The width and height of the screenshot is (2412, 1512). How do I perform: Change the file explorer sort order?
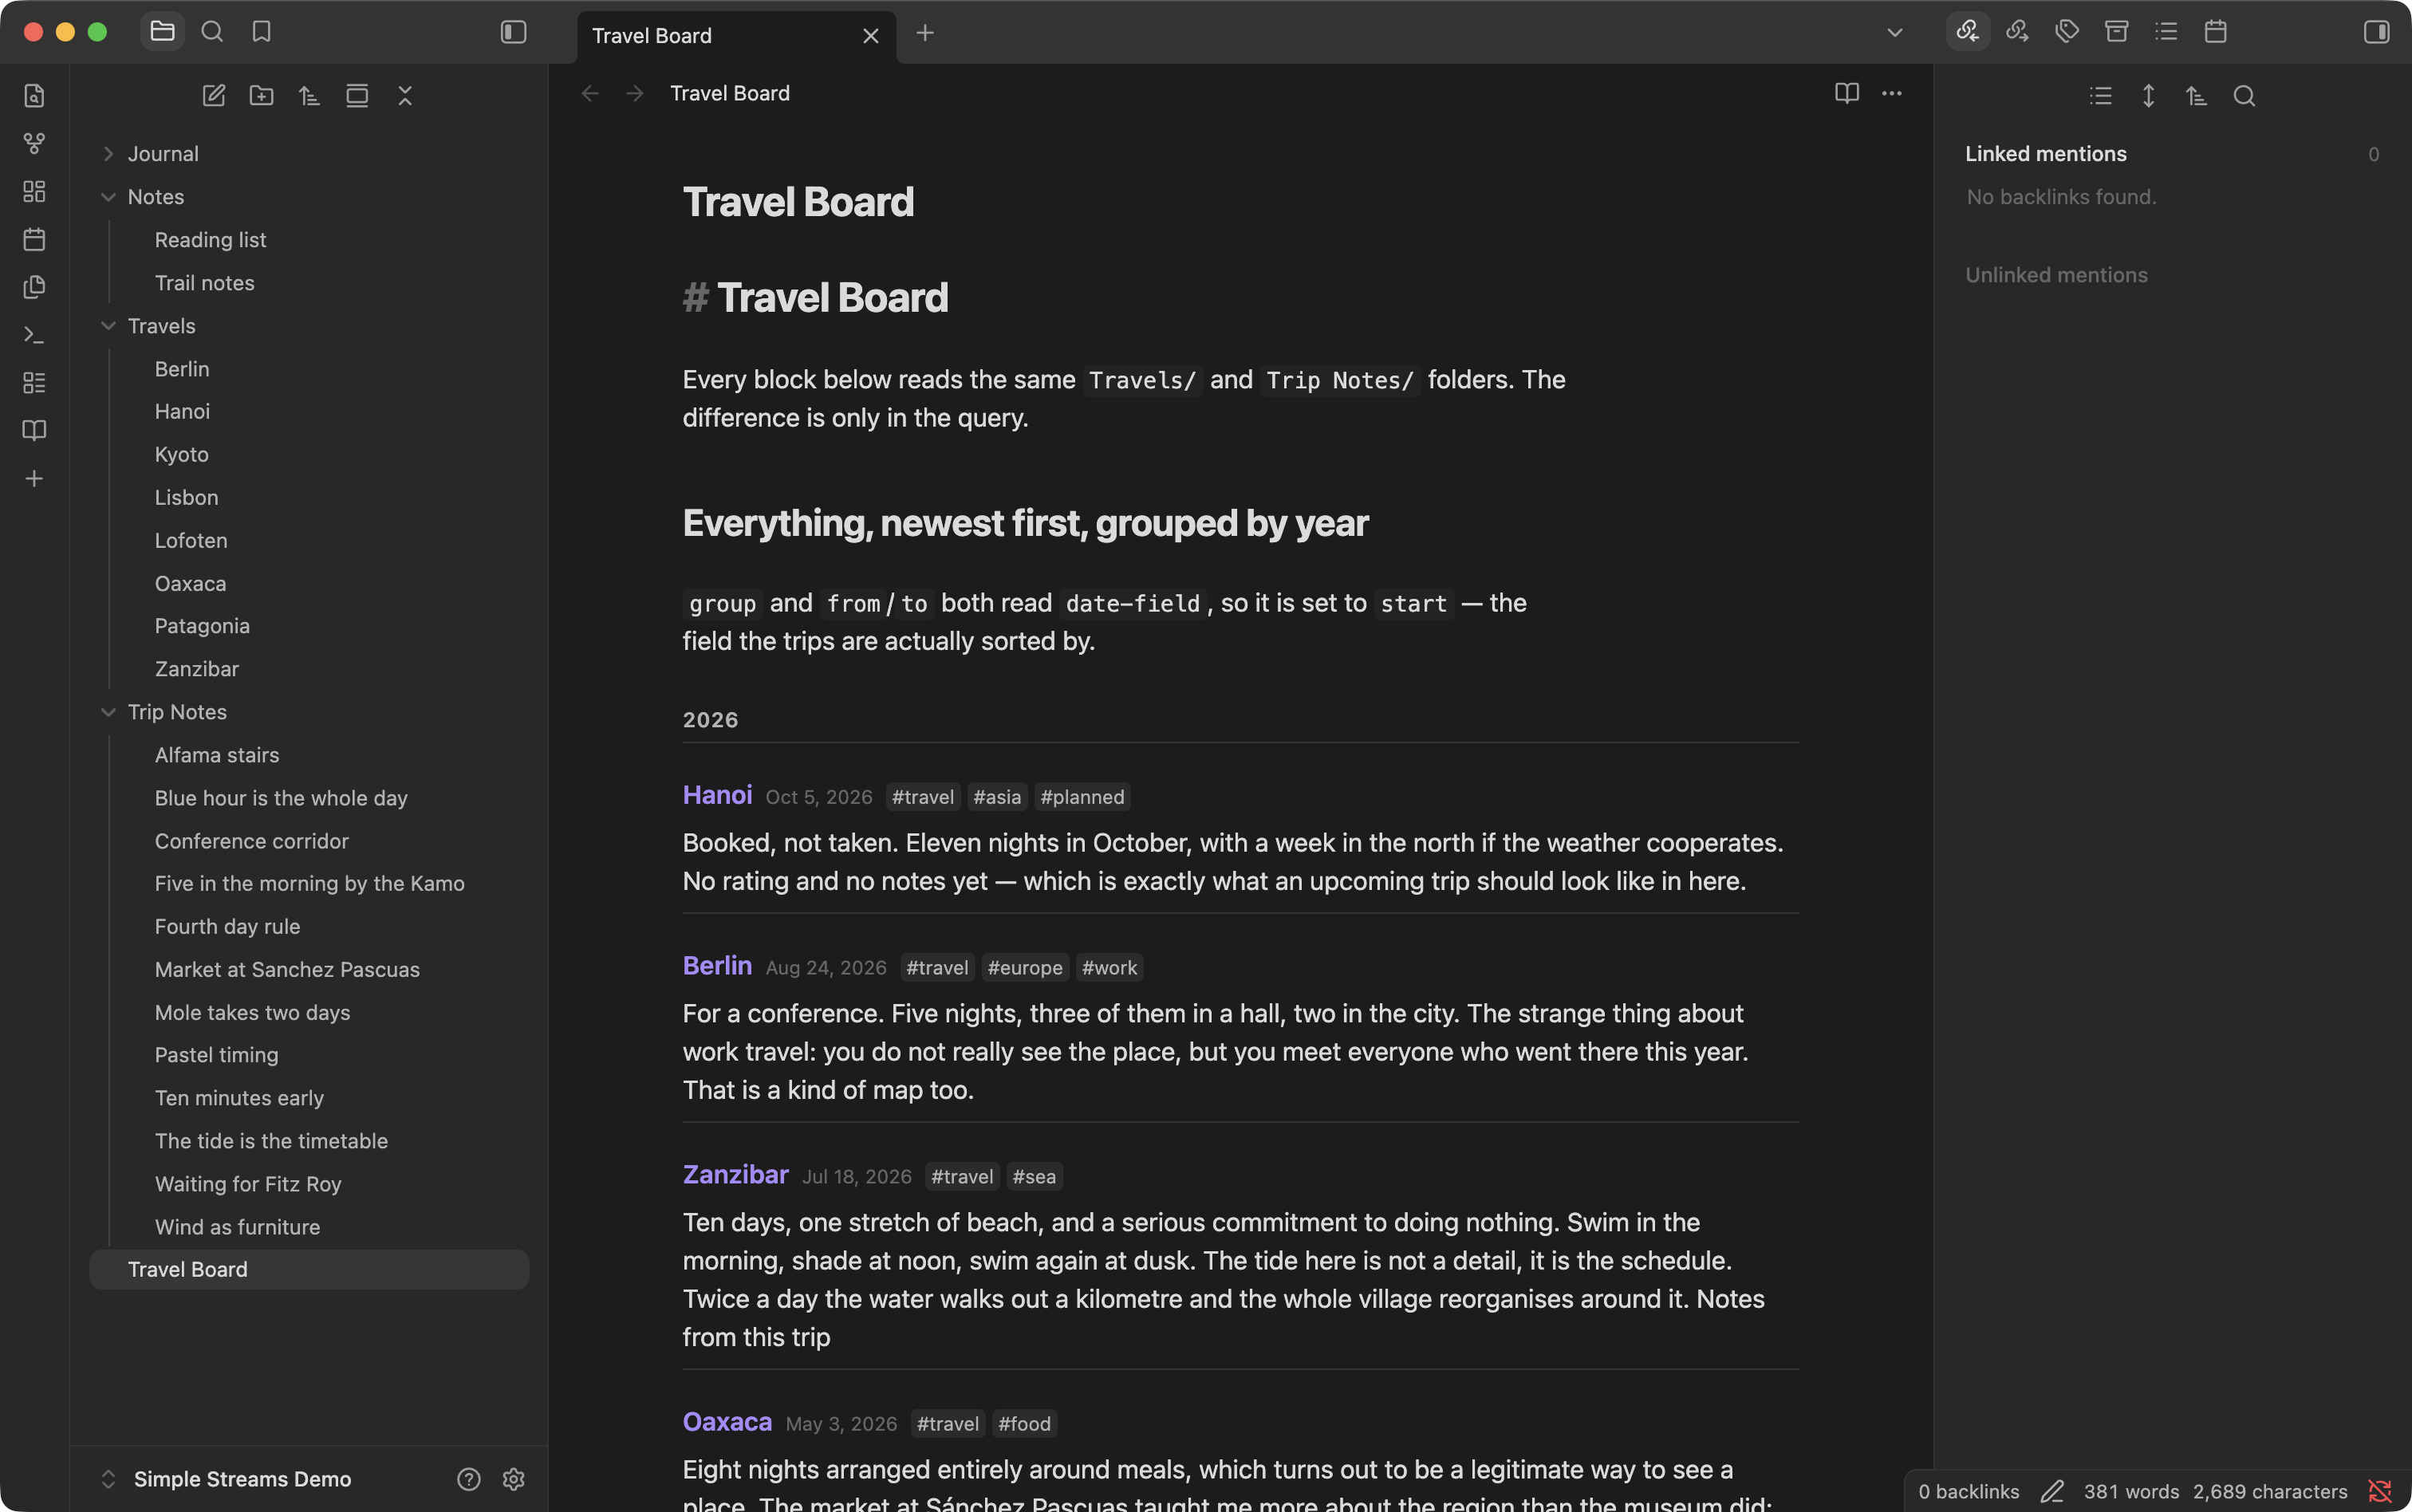[309, 96]
